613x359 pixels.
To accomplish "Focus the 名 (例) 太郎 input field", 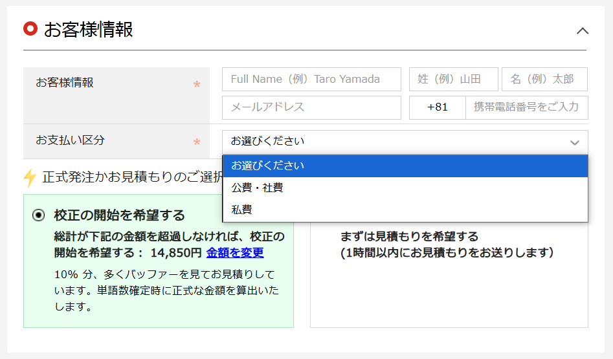I will tap(544, 80).
